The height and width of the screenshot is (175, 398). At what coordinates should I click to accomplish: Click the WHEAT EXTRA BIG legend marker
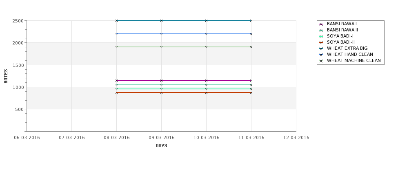[321, 49]
